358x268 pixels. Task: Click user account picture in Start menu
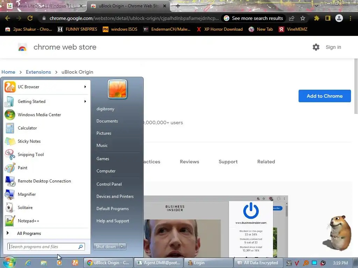point(117,89)
